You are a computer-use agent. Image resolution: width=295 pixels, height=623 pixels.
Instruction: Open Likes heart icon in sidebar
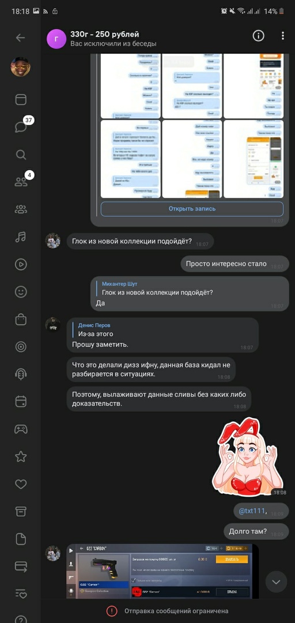click(21, 484)
